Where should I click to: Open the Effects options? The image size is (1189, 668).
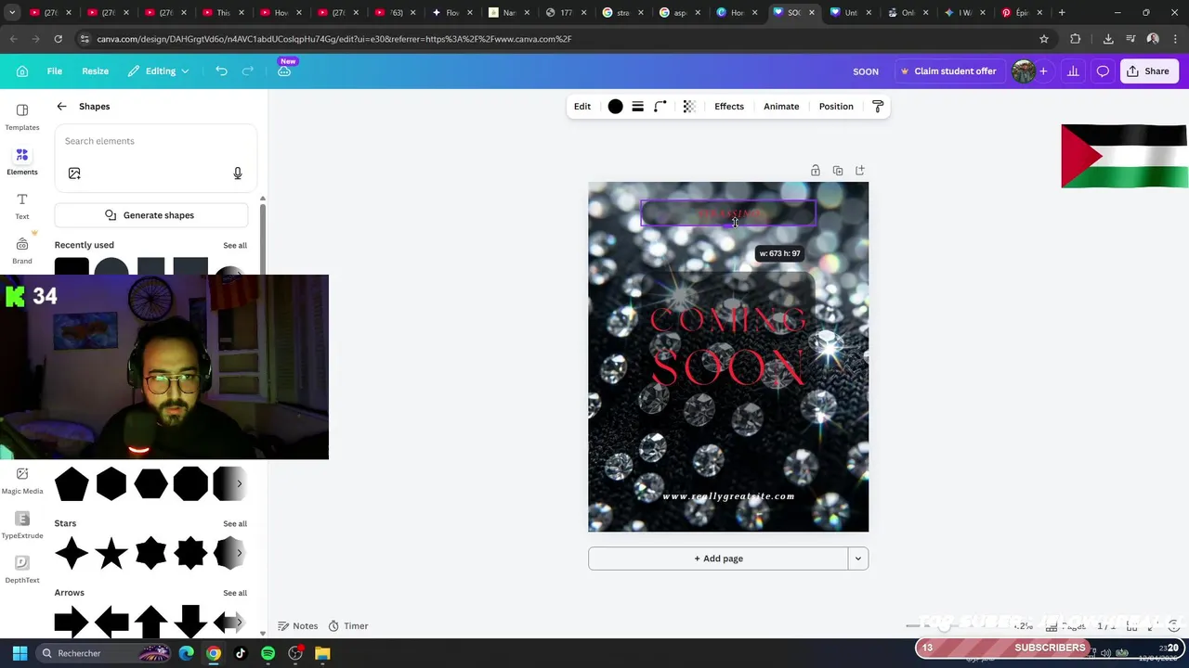[729, 107]
